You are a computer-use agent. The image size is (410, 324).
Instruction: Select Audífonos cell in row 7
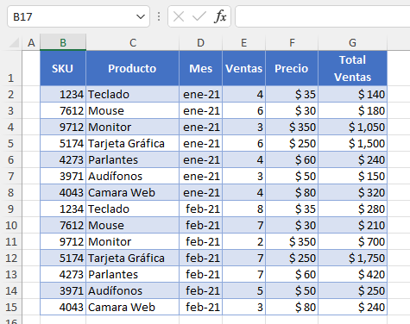tap(133, 176)
